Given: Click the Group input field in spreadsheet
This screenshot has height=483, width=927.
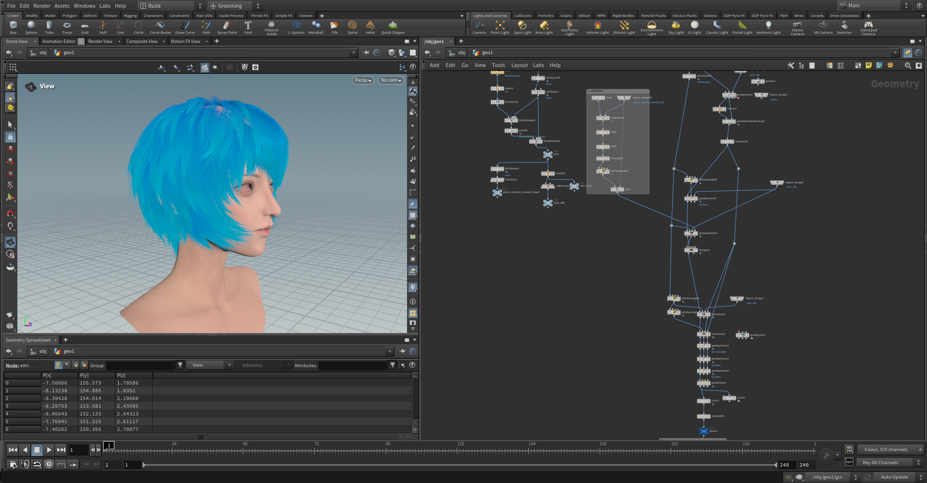Looking at the screenshot, I should click(140, 366).
